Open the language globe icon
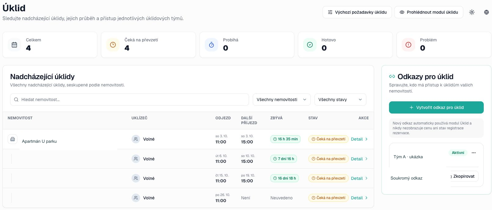 [x=486, y=12]
